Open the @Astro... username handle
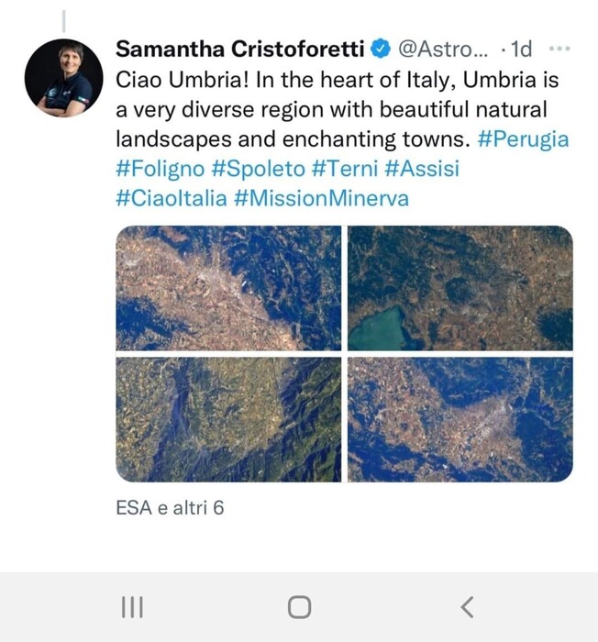The image size is (598, 642). 443,50
